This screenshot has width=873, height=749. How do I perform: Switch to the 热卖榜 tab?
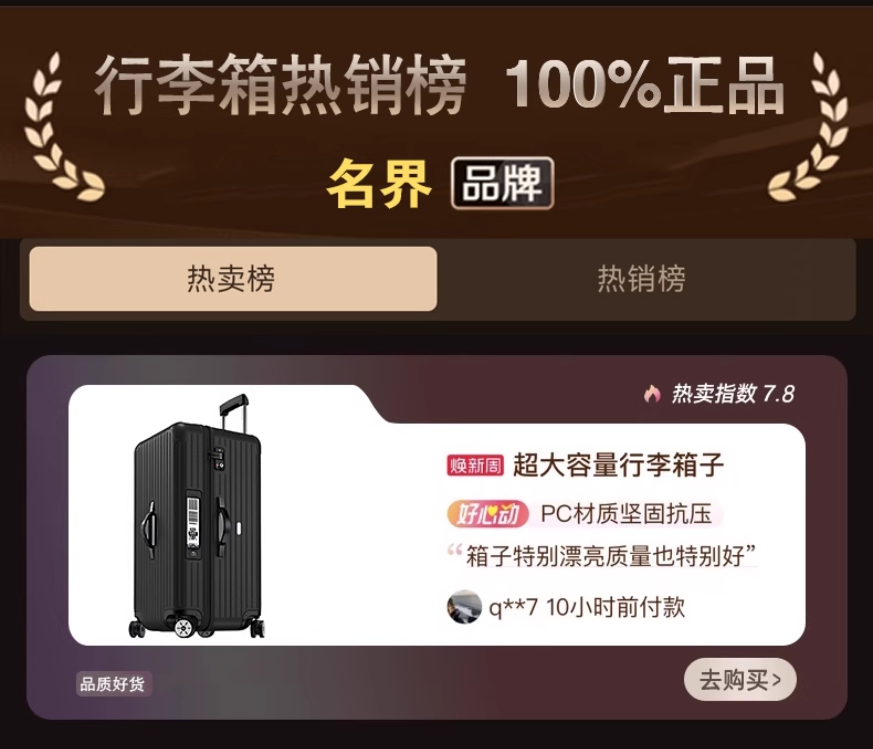tap(233, 279)
